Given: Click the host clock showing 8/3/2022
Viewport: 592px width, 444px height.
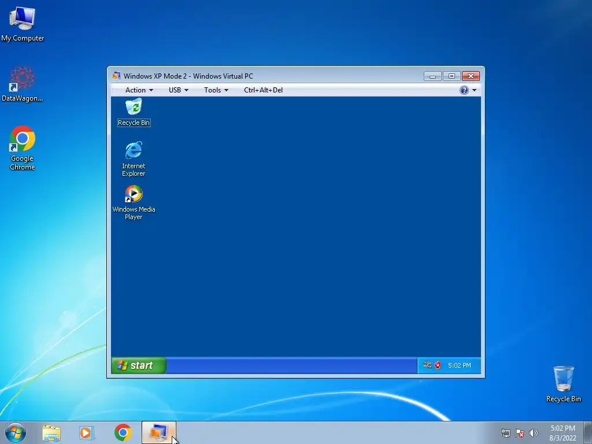Looking at the screenshot, I should pos(563,433).
